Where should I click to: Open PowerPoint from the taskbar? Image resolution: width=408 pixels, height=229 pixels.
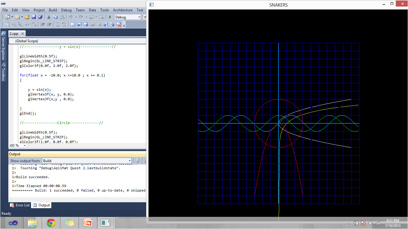[x=88, y=223]
